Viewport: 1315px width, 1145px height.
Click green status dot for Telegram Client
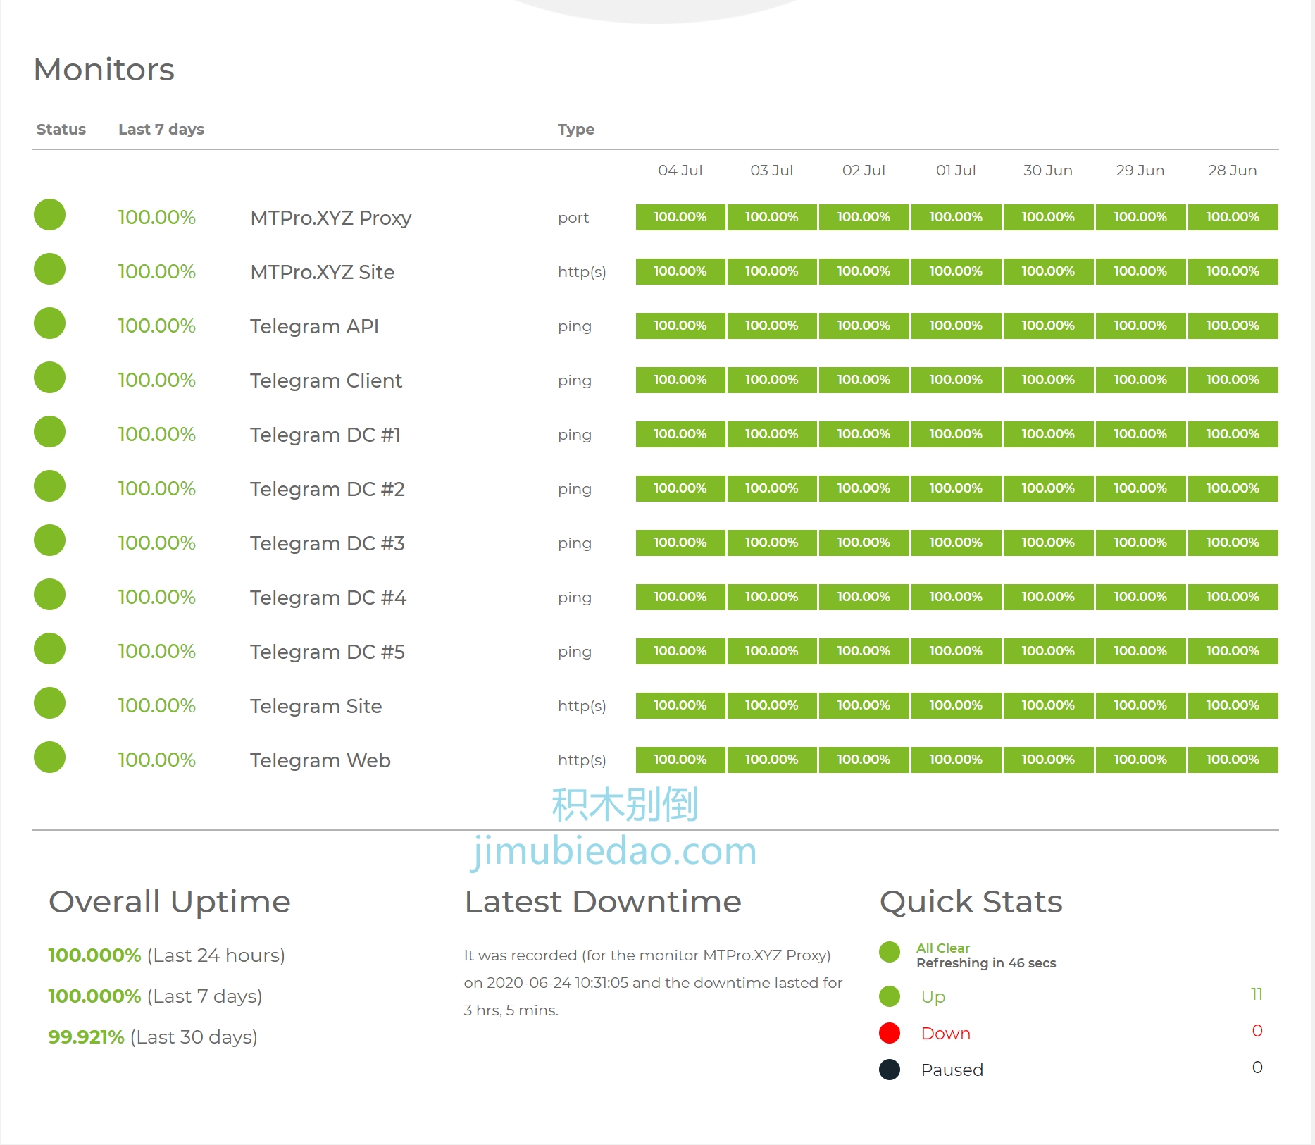pos(49,378)
